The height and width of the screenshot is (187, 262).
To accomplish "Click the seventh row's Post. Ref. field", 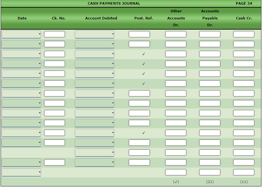I will pos(139,93).
